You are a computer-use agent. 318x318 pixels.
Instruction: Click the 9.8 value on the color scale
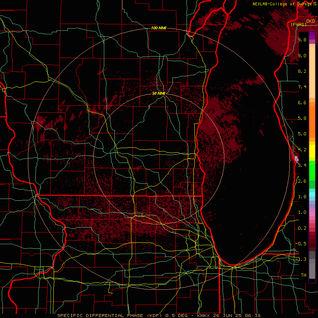tap(302, 40)
